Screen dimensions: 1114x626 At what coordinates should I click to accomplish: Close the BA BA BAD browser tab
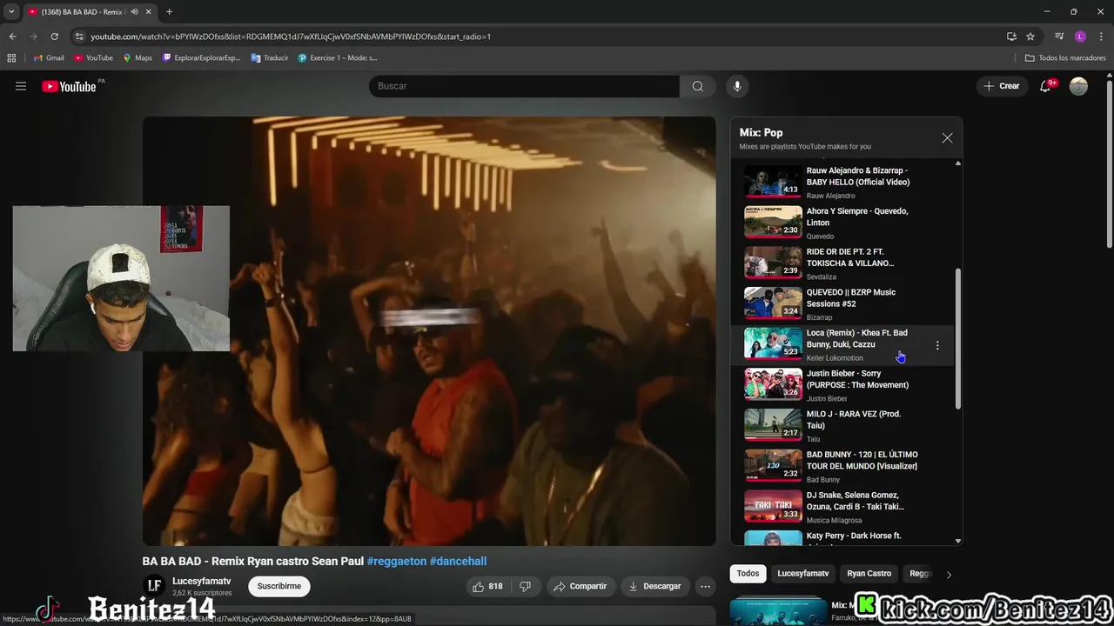[x=148, y=12]
